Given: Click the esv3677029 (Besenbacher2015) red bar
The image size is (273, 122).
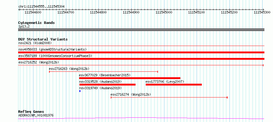Looking at the screenshot, I should (130, 78).
